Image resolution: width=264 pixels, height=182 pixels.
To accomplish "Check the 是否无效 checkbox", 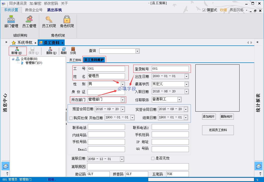I will click(x=153, y=158).
